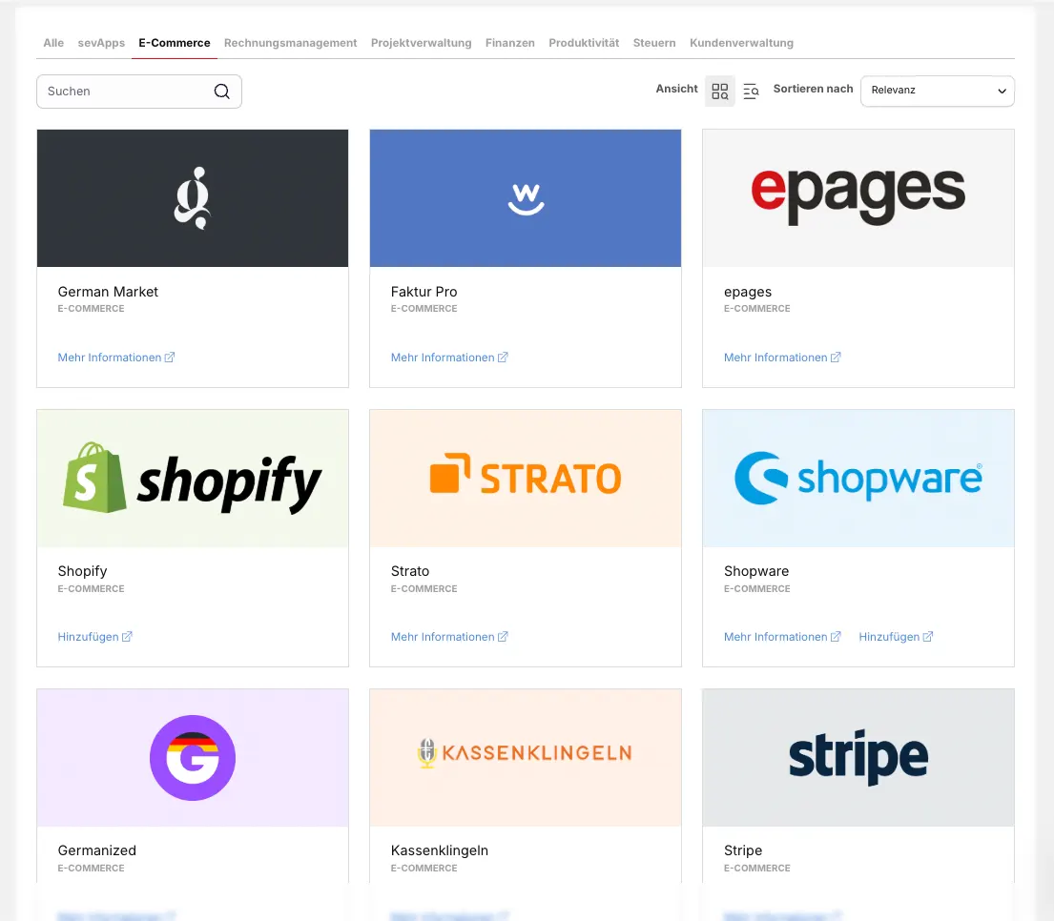Add Shopify via Hinzufügen link
Screen dimensions: 1054x921
click(94, 637)
